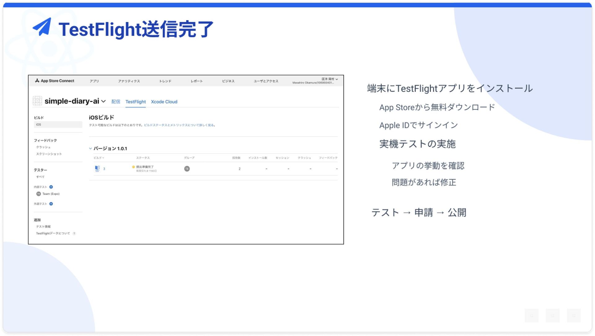This screenshot has width=595, height=336.
Task: Click the 外部テスト label in sidebar
Action: (x=41, y=204)
